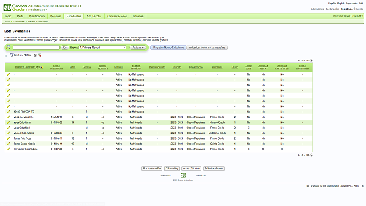Viewport: 366px width, 206px height.
Task: Click into the student search input field
Action: point(36,47)
